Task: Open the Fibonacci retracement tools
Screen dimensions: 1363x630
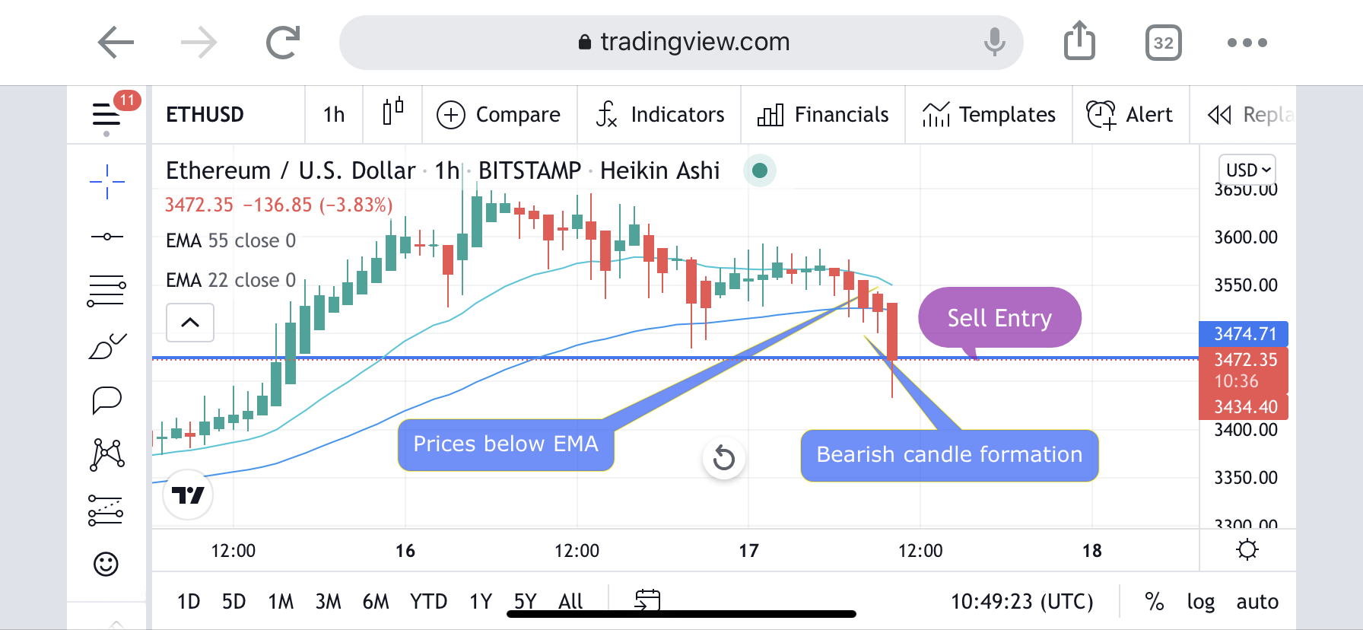Action: (106, 291)
